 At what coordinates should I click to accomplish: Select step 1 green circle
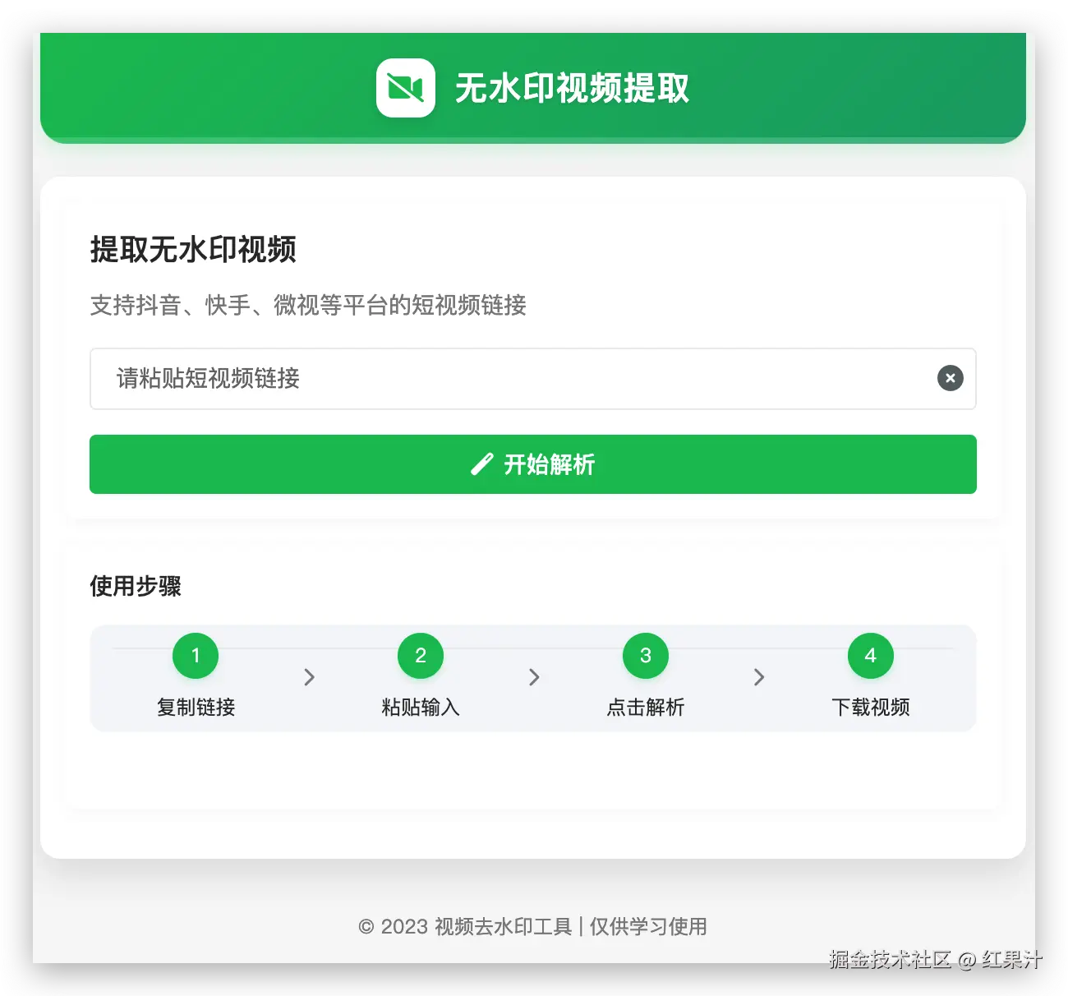pyautogui.click(x=196, y=656)
